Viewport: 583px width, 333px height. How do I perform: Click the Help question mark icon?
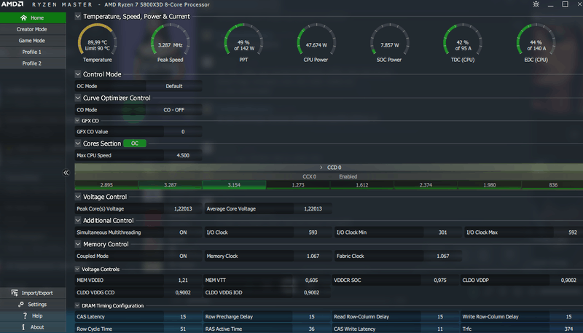tap(25, 316)
